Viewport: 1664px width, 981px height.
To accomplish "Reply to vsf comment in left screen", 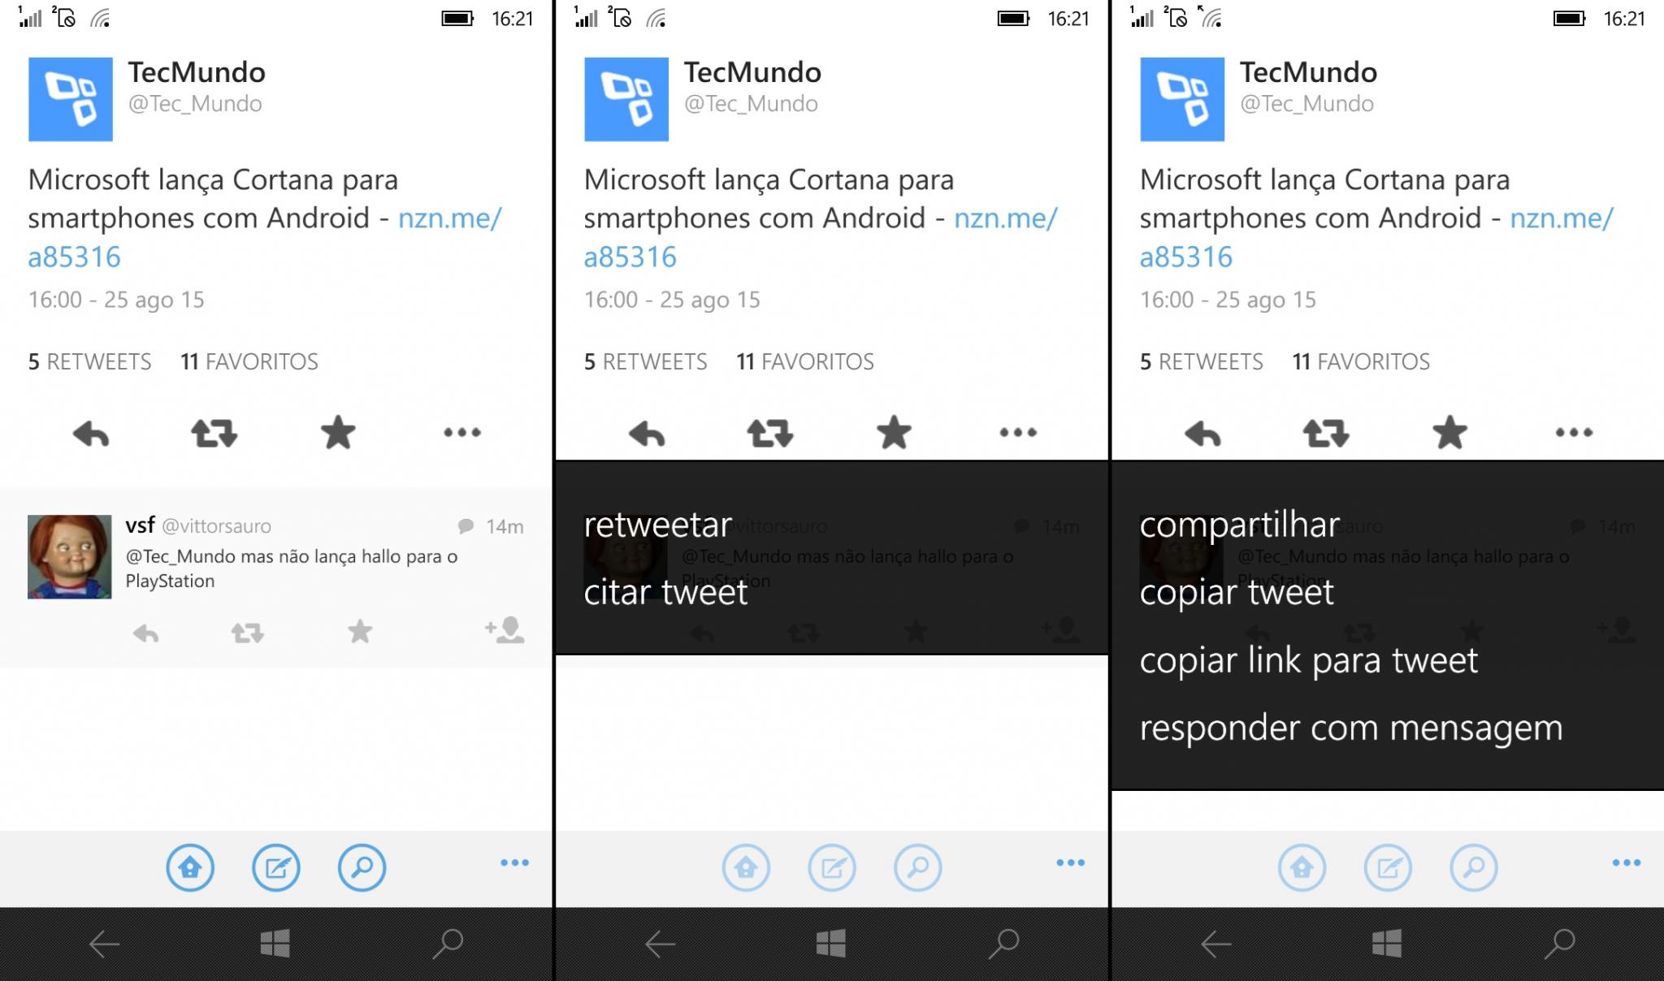I will (x=146, y=633).
